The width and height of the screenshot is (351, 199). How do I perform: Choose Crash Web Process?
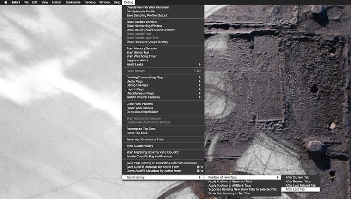pyautogui.click(x=163, y=104)
